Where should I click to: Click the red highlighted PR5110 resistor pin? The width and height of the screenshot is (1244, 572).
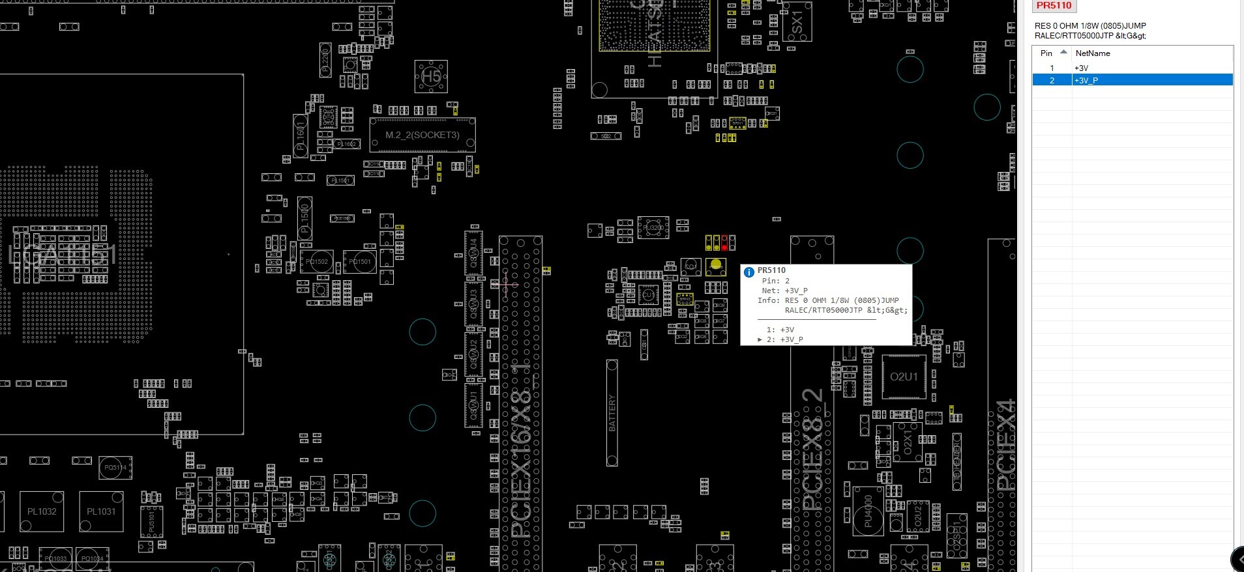click(724, 247)
